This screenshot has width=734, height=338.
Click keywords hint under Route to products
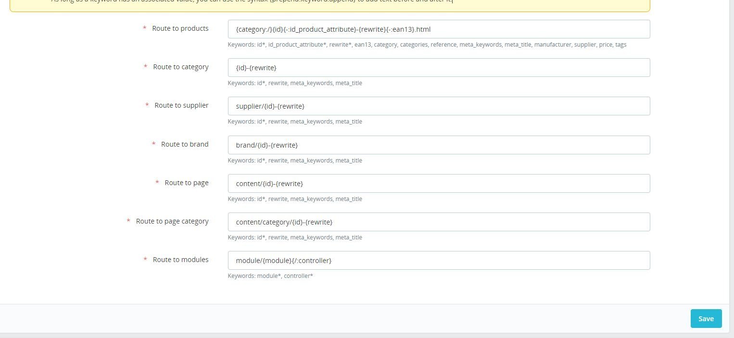(x=427, y=45)
